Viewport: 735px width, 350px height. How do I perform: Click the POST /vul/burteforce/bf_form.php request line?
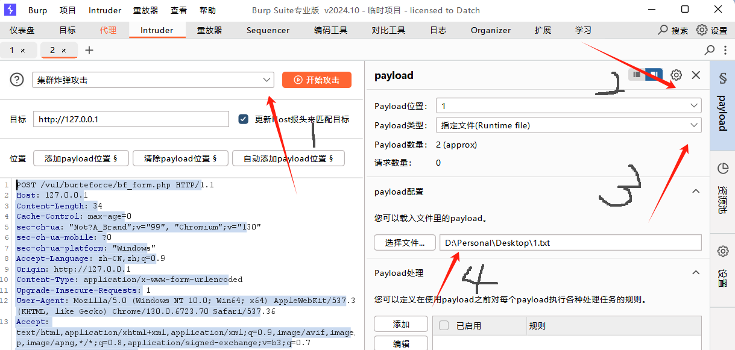[x=115, y=185]
